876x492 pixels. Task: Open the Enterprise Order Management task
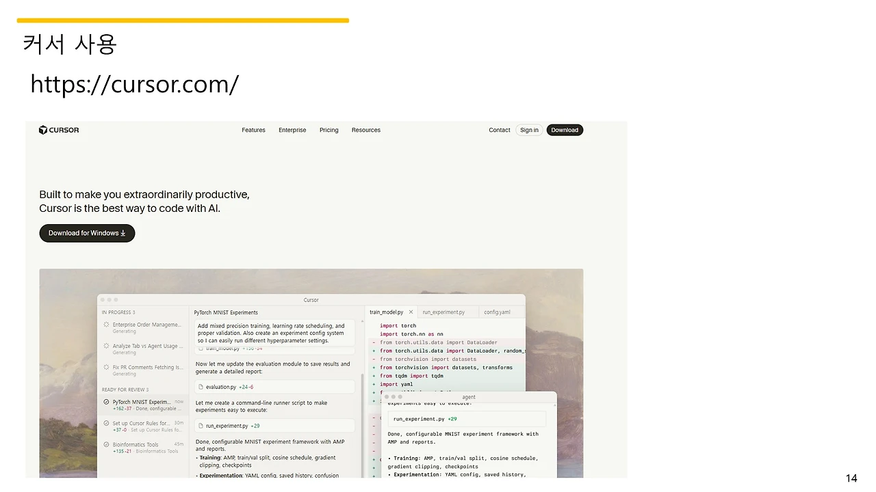[x=142, y=327]
